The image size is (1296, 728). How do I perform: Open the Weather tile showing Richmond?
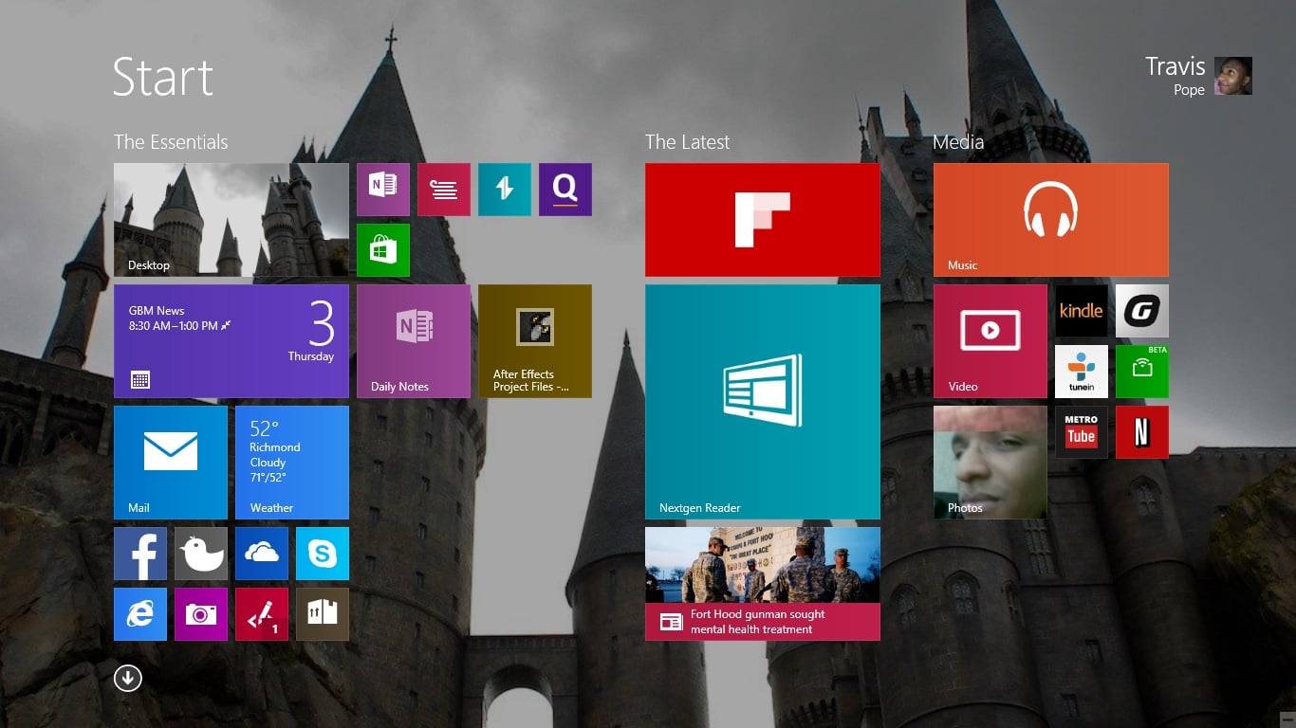pos(292,463)
